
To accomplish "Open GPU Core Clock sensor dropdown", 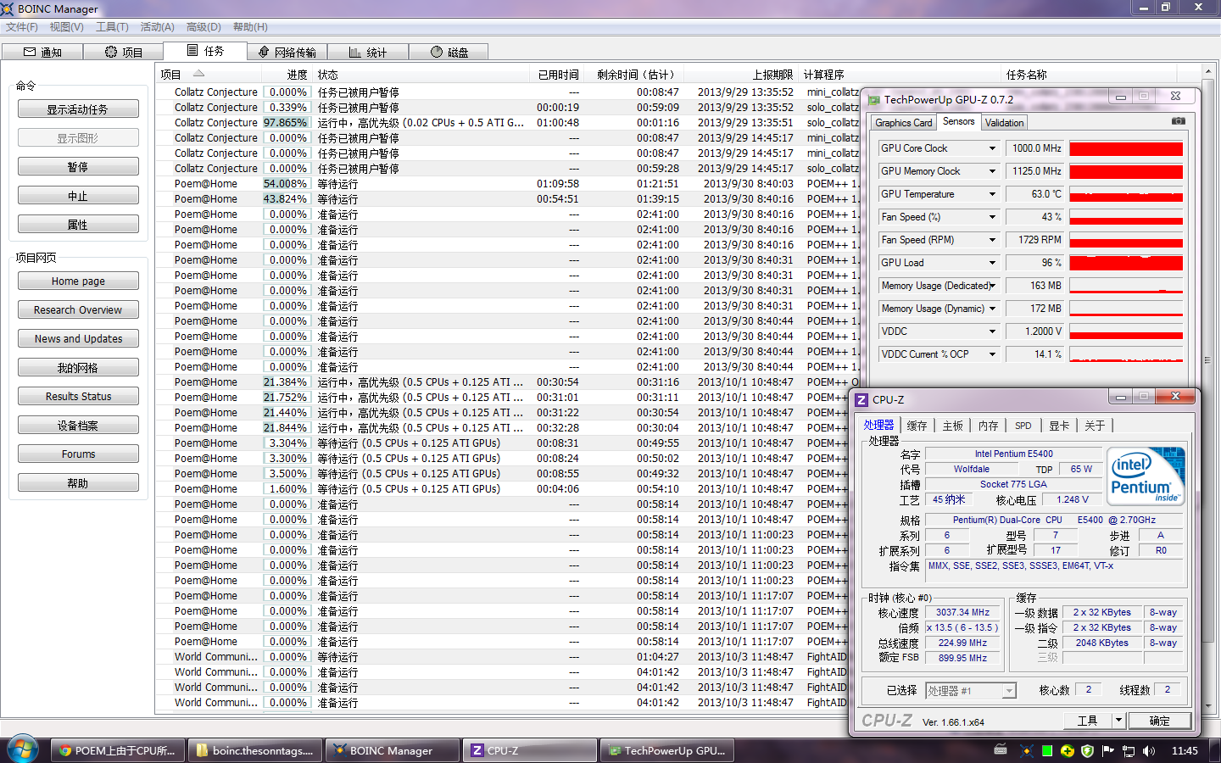I will tap(991, 148).
